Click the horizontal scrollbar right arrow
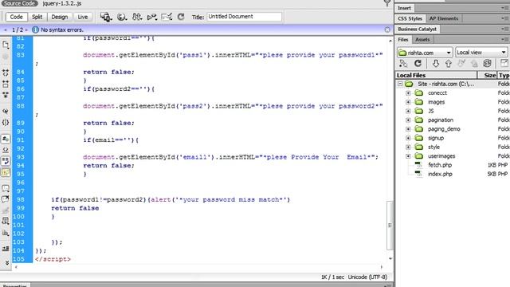 (x=382, y=267)
